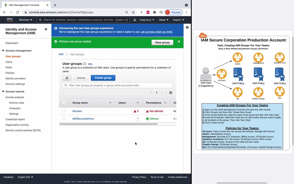Open the IAMSecureAdmins group link

83,119
